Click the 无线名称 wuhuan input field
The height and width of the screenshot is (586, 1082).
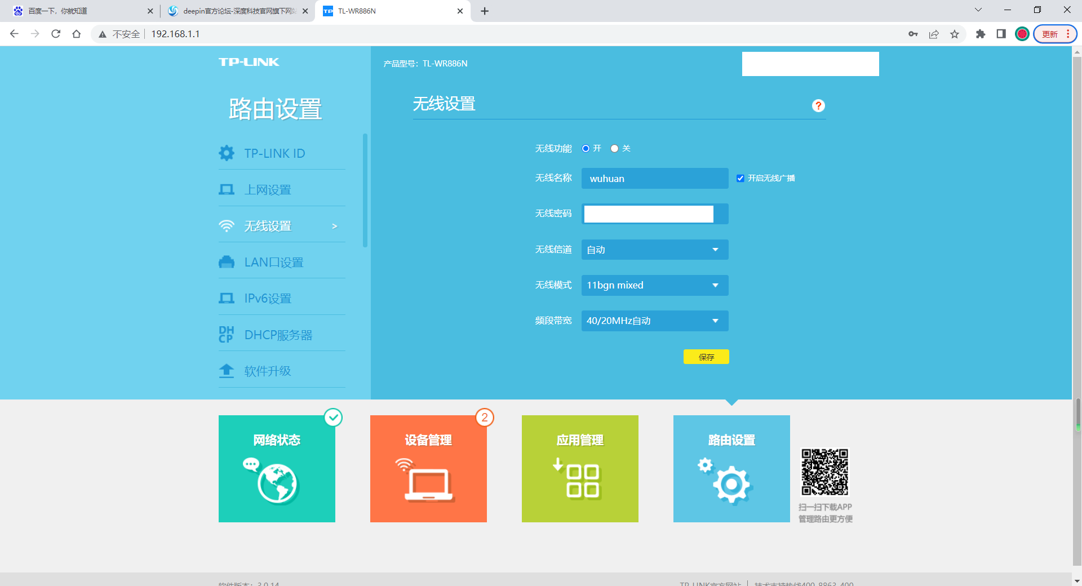(x=654, y=179)
